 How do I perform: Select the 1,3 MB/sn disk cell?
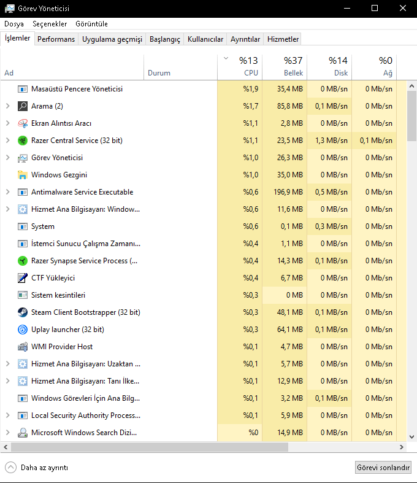[x=329, y=141]
